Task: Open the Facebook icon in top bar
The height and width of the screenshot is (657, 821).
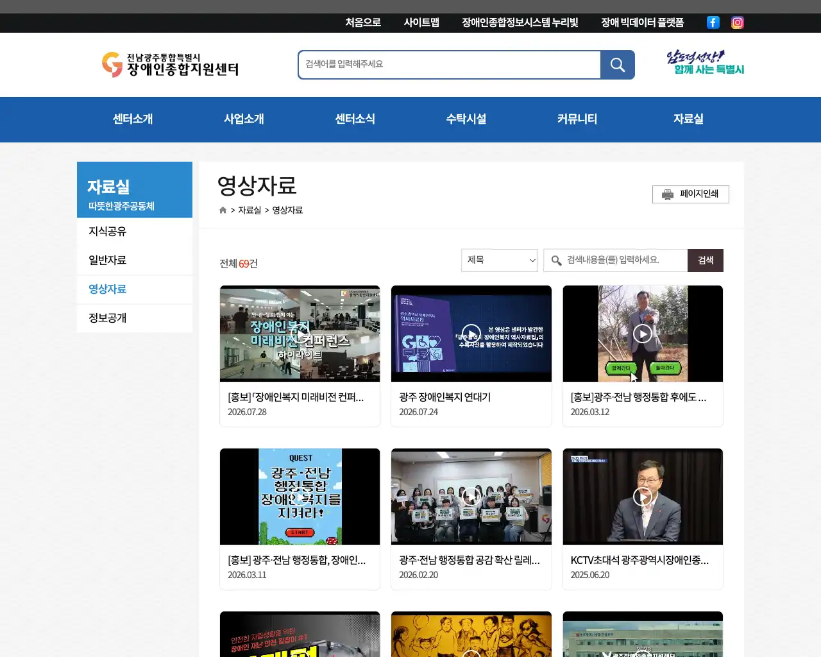Action: click(x=713, y=22)
